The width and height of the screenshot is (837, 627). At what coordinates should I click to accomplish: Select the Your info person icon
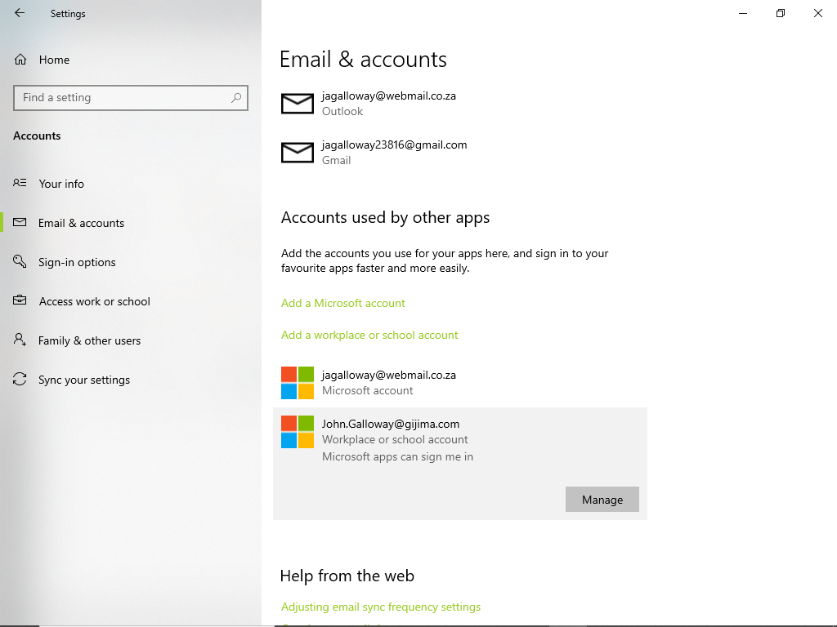[x=19, y=183]
